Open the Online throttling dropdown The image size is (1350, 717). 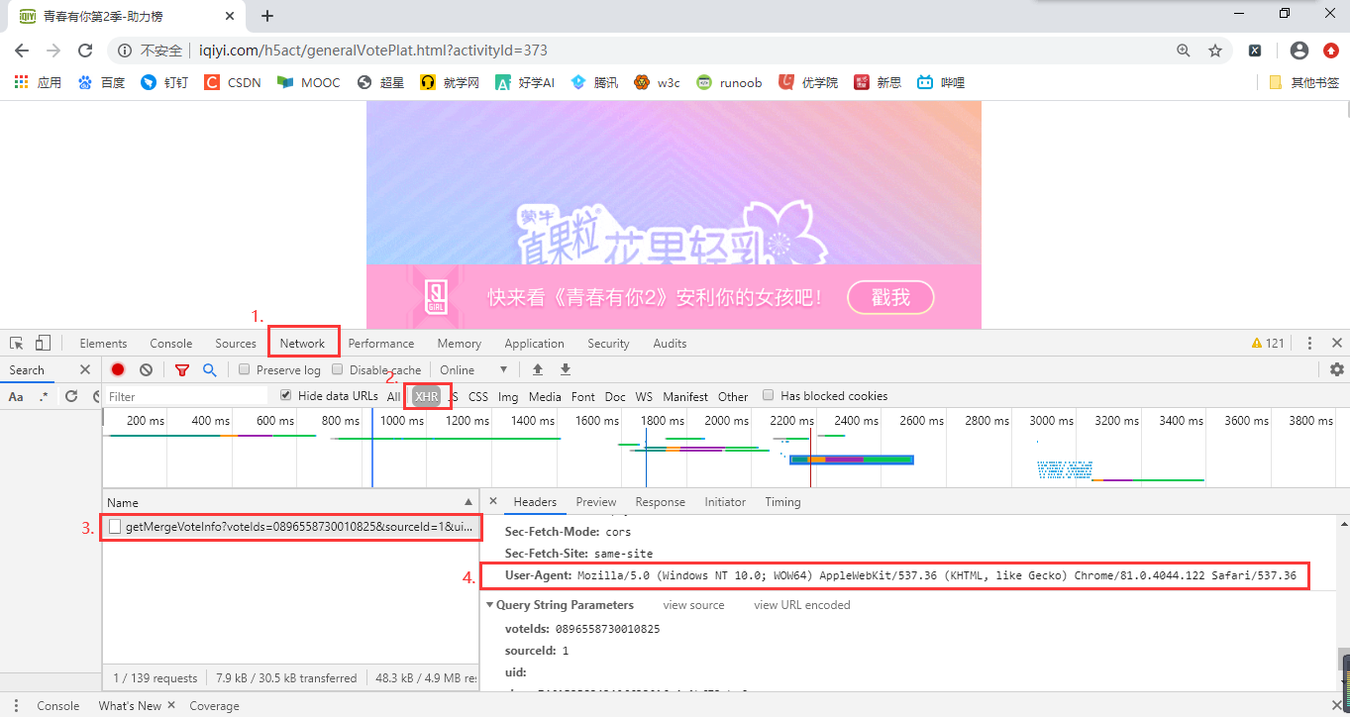click(473, 369)
